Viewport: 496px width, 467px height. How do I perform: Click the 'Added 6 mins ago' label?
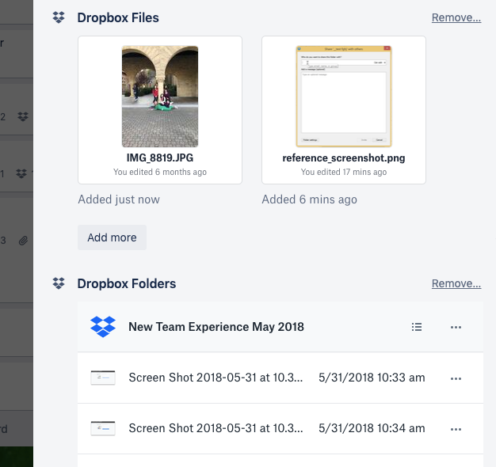coord(309,199)
